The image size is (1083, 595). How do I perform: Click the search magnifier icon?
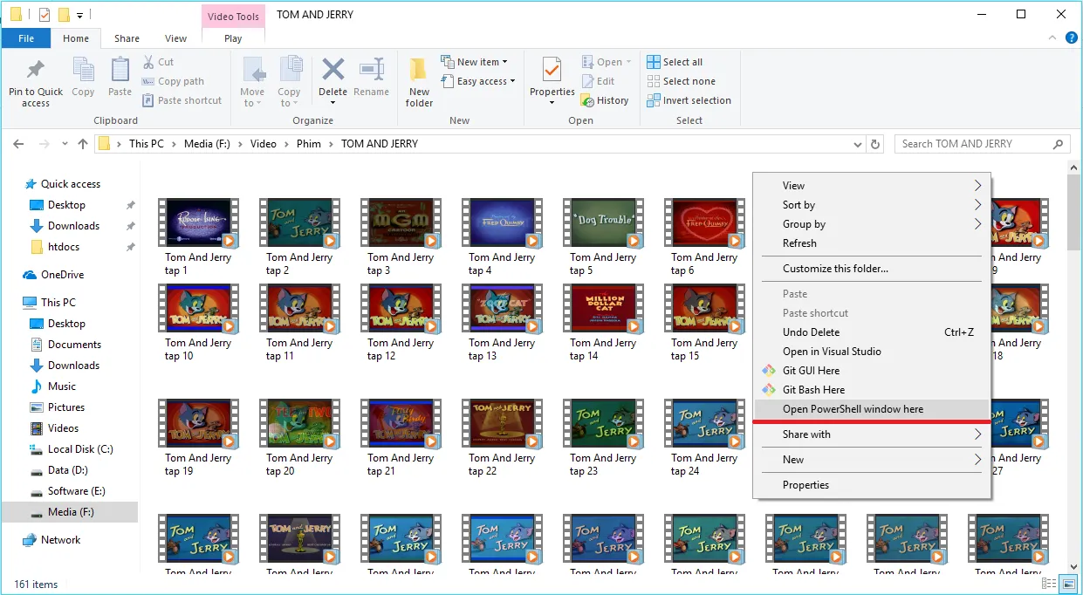coord(1058,144)
